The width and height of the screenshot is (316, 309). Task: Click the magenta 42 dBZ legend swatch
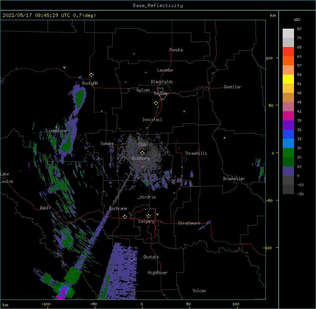(288, 116)
